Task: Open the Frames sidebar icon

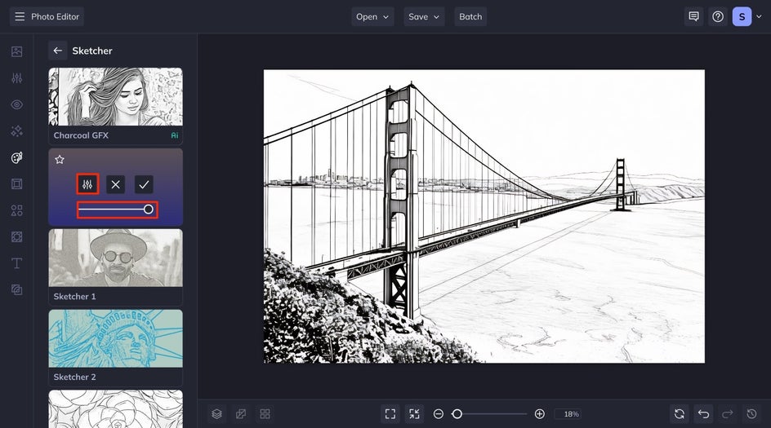Action: 16,184
